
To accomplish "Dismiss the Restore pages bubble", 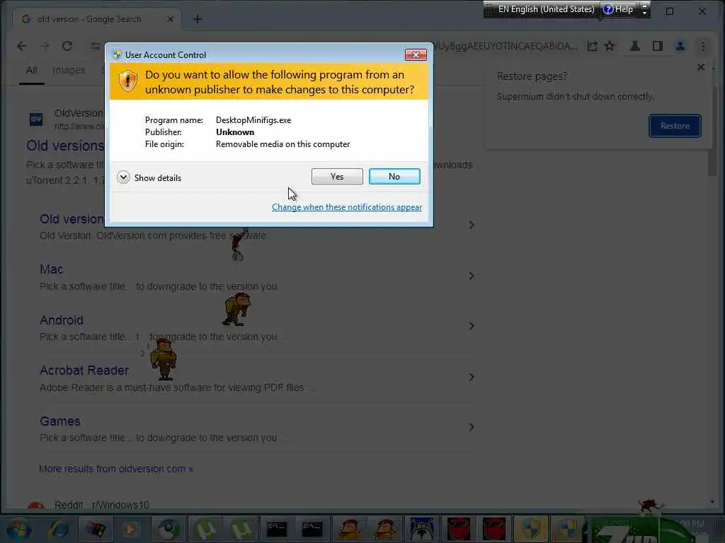I will click(700, 67).
